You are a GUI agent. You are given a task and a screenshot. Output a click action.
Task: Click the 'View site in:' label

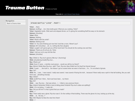pyautogui.click(x=59, y=14)
